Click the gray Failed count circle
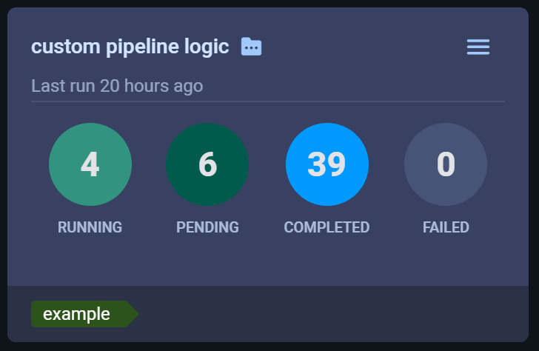The width and height of the screenshot is (539, 351). pos(446,164)
